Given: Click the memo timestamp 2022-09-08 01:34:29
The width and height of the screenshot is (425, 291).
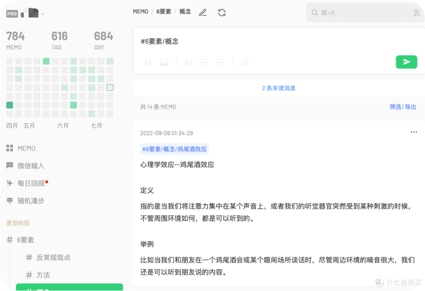Looking at the screenshot, I should 166,133.
